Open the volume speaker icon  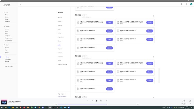190,101
